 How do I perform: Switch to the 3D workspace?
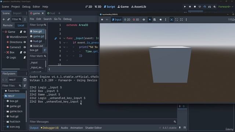tap(98, 7)
